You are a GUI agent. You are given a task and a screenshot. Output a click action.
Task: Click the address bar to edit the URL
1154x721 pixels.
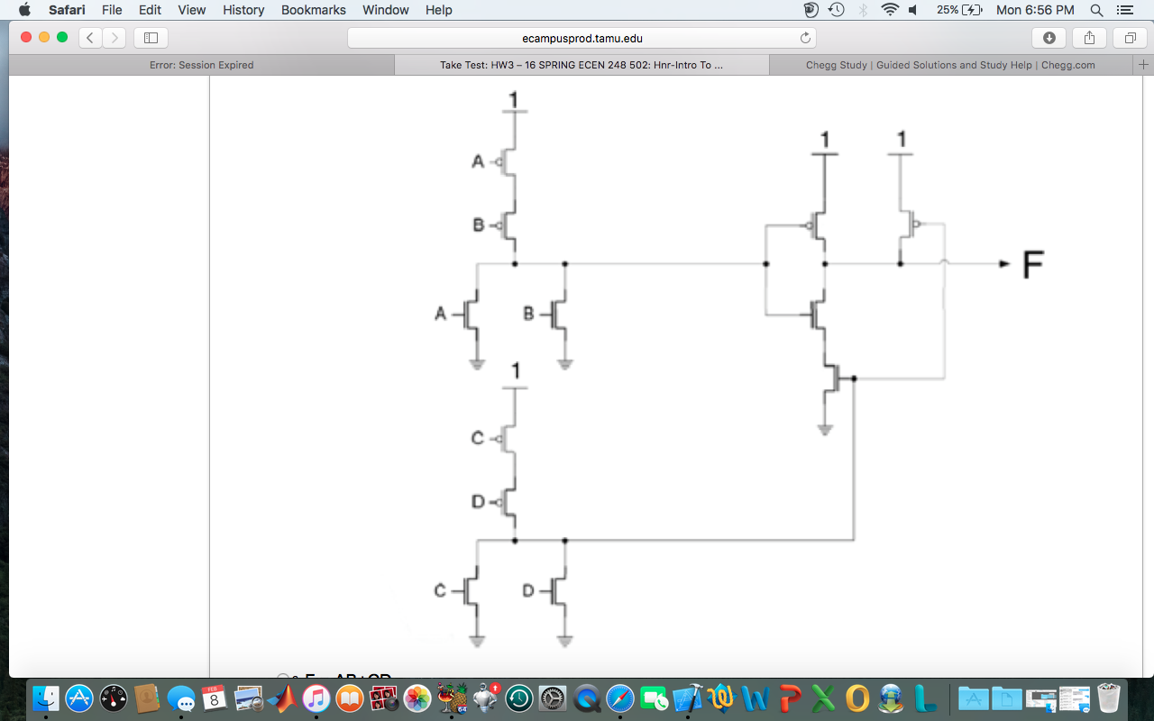[x=580, y=38]
